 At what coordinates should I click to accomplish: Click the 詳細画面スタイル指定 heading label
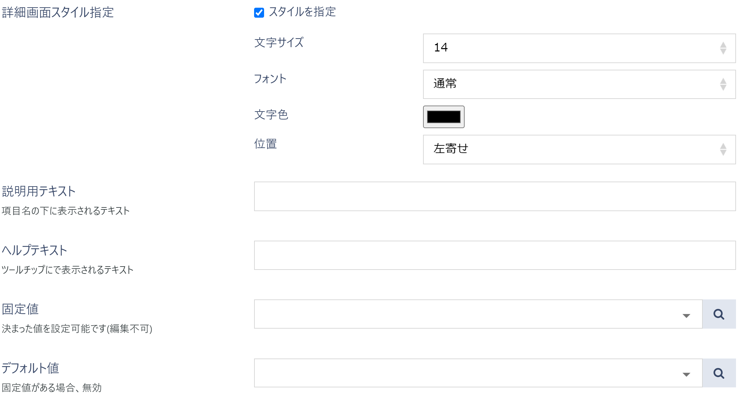click(x=58, y=13)
